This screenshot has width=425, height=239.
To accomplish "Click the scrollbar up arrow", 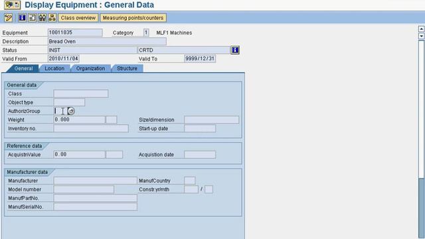I will tap(422, 29).
